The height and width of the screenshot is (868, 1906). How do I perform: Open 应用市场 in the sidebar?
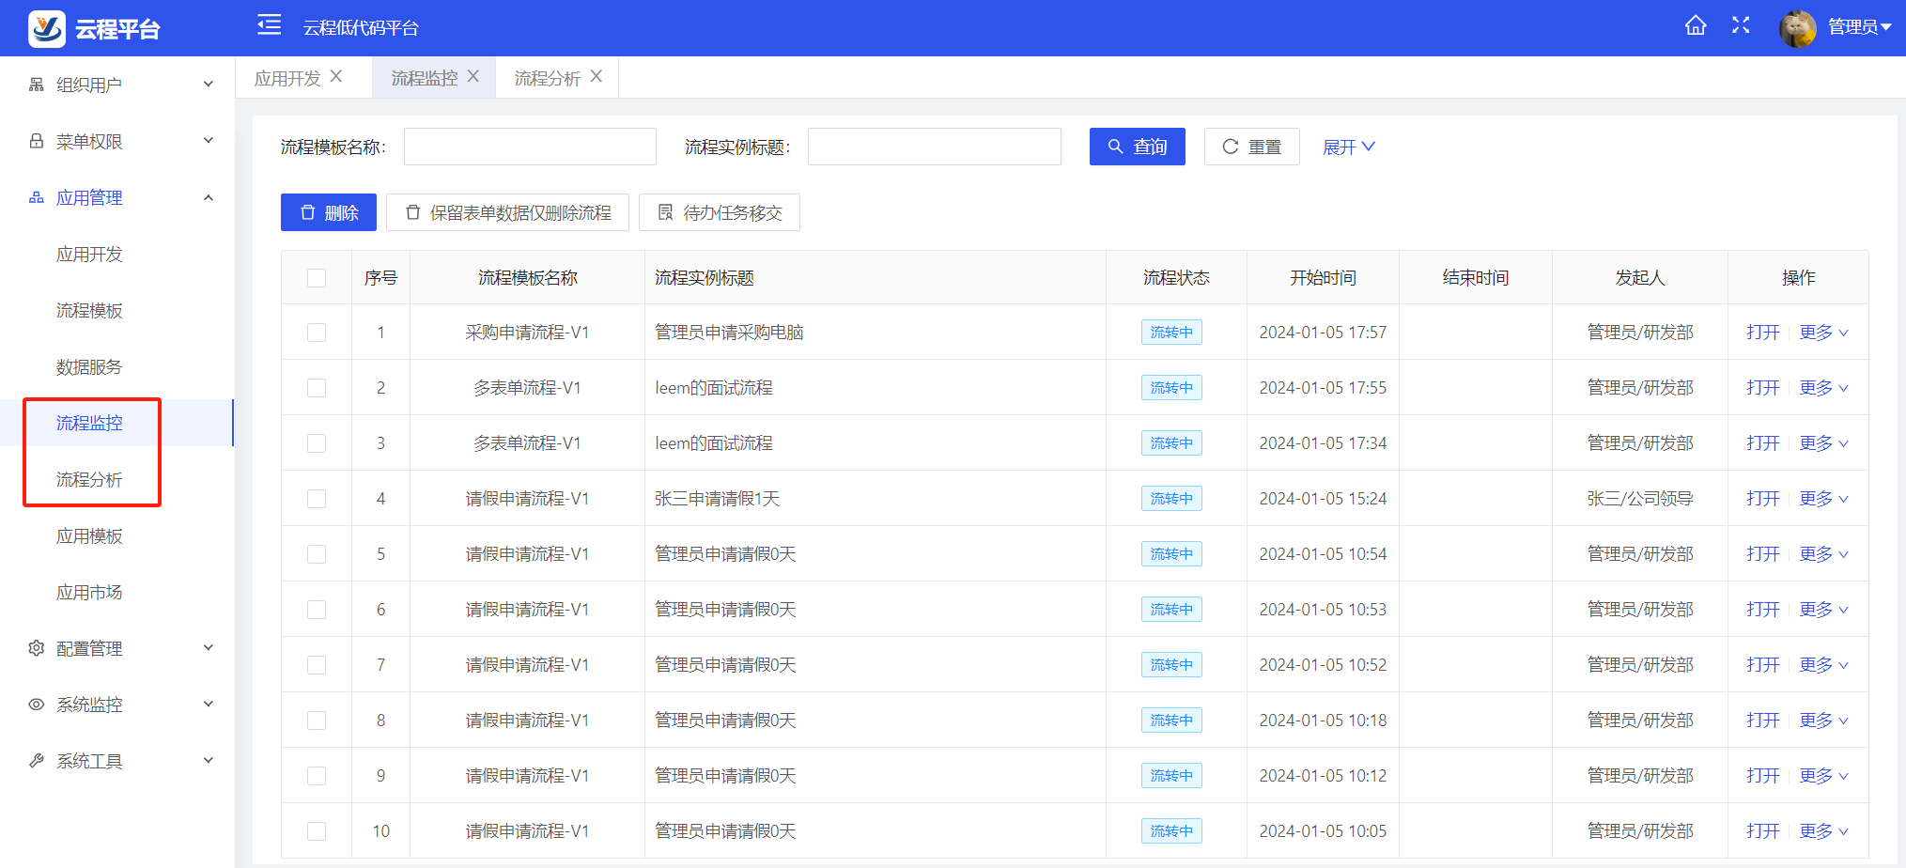(89, 592)
